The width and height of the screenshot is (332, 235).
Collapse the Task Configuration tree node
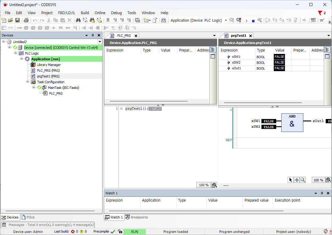27,81
